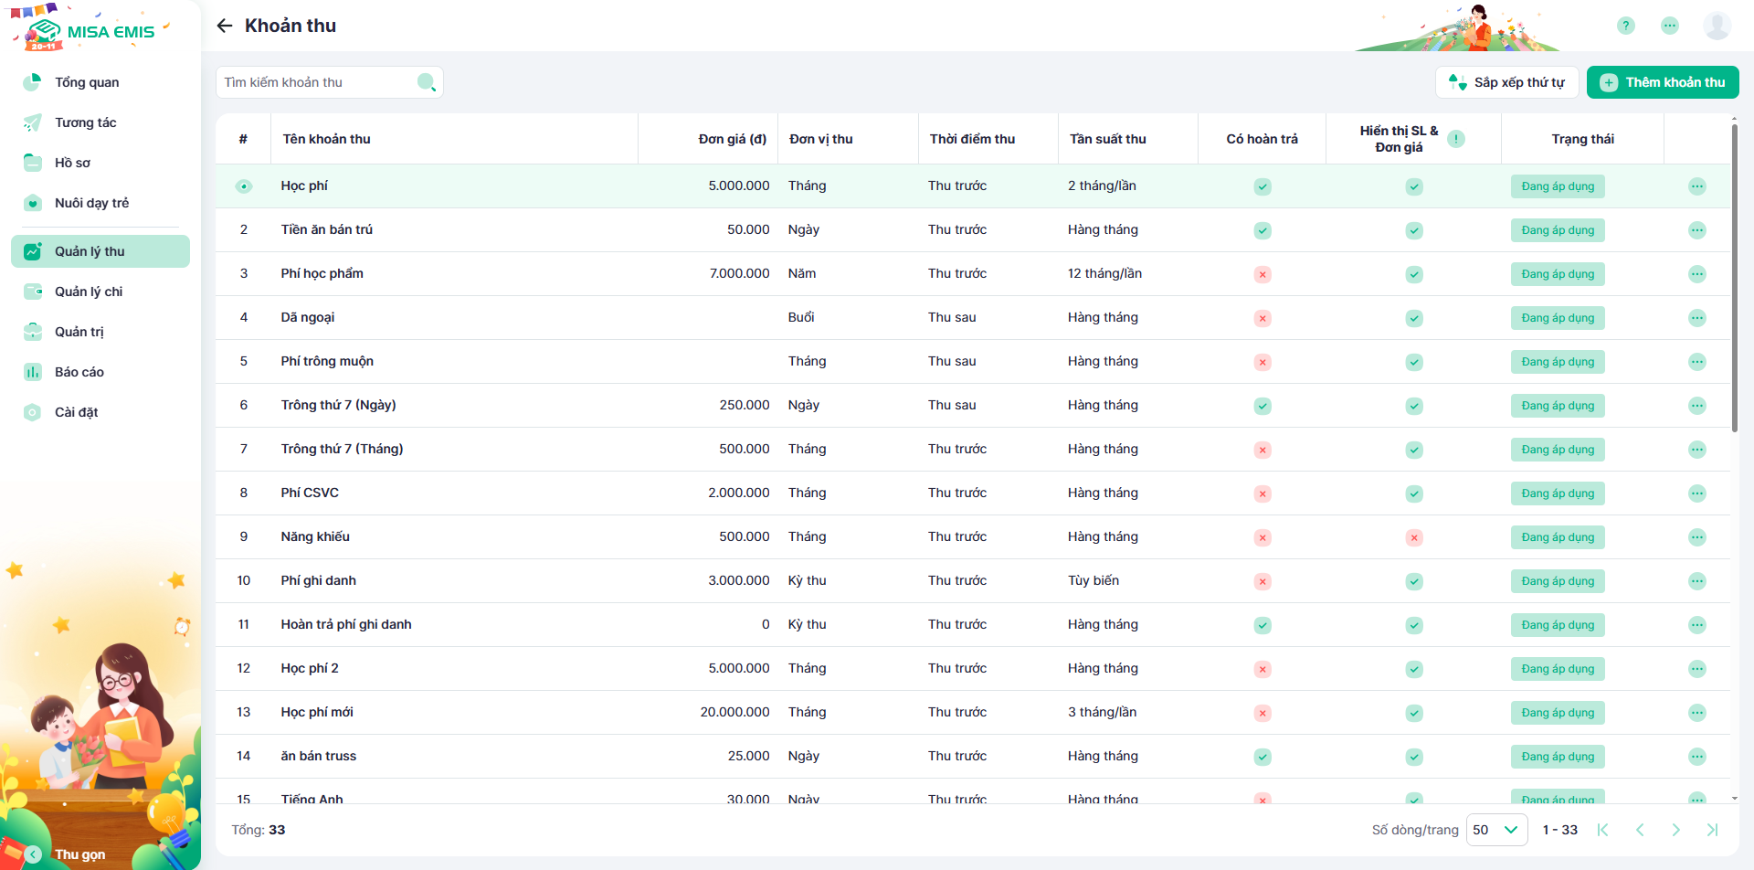The height and width of the screenshot is (870, 1754).
Task: Open the rows-per-page dropdown showing 50
Action: pyautogui.click(x=1496, y=830)
